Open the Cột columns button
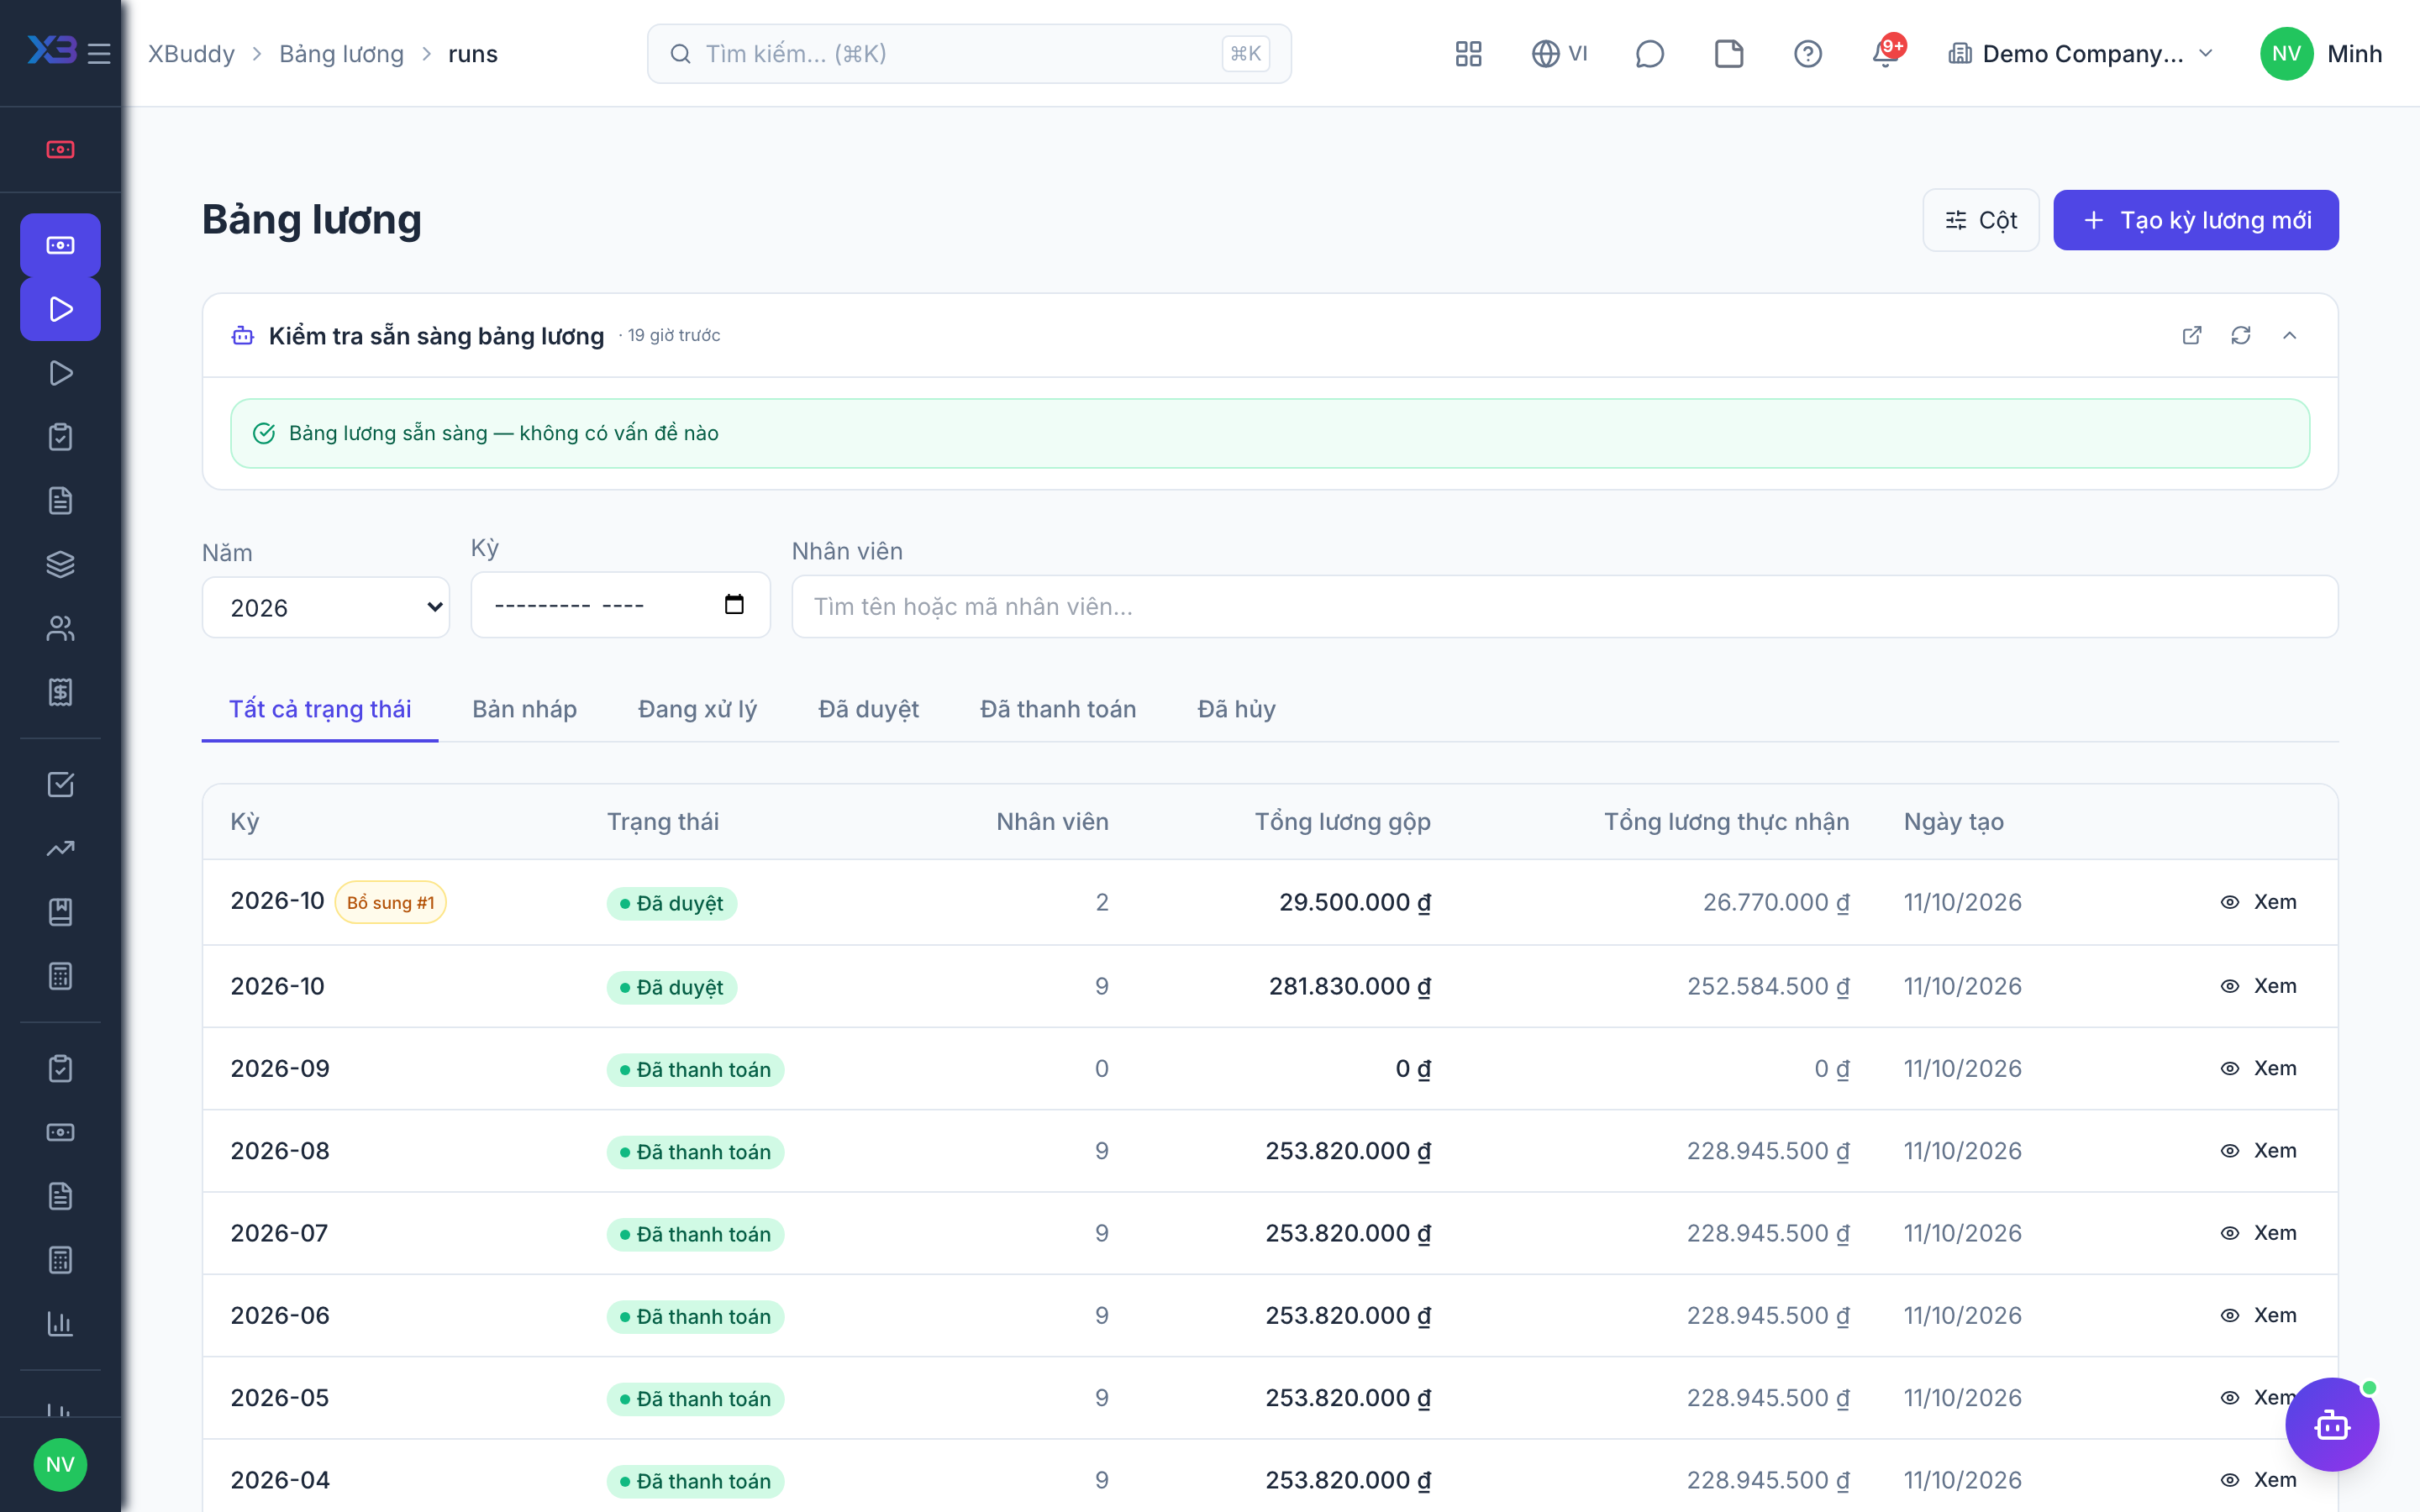This screenshot has width=2420, height=1512. pos(1981,220)
